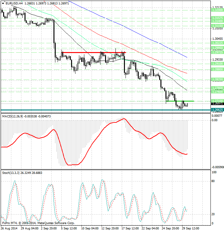The image size is (224, 231).
Task: Select the 1.31575 price level label
Action: tap(217, 18)
